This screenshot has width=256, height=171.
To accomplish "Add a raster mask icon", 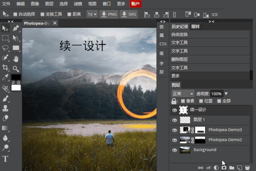I will click(x=224, y=168).
